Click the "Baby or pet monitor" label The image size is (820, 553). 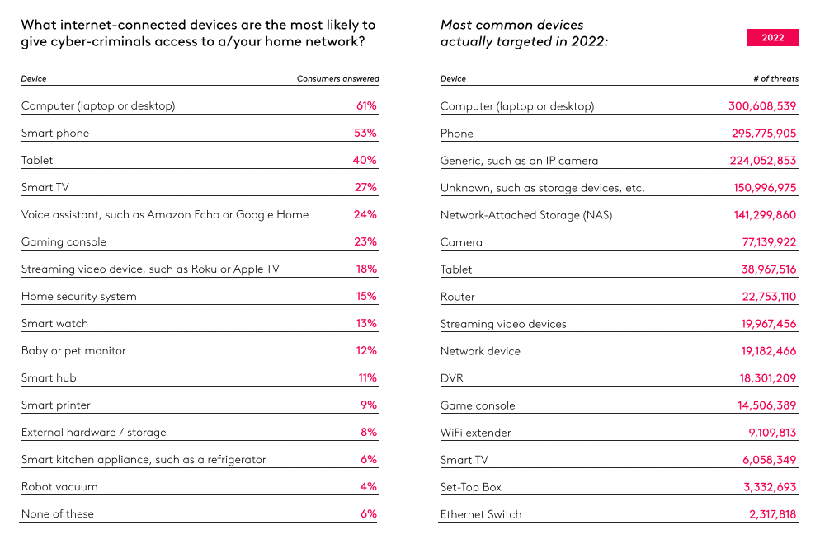[x=73, y=351]
